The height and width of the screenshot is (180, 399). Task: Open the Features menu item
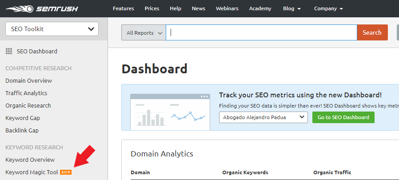124,8
